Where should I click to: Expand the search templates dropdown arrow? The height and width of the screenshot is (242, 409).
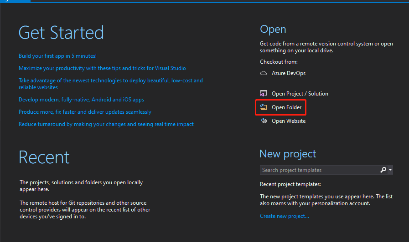click(x=390, y=170)
